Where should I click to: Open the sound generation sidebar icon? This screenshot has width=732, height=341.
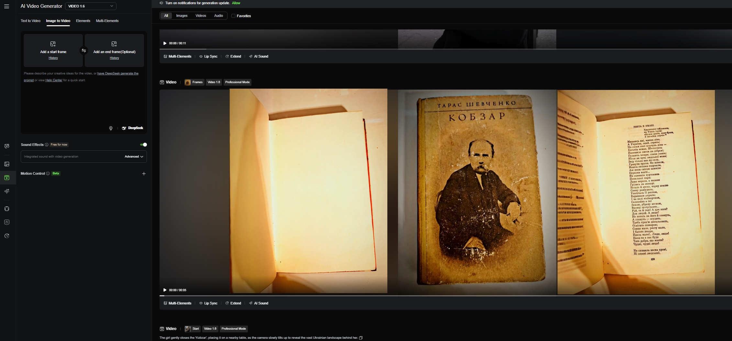pos(7,191)
